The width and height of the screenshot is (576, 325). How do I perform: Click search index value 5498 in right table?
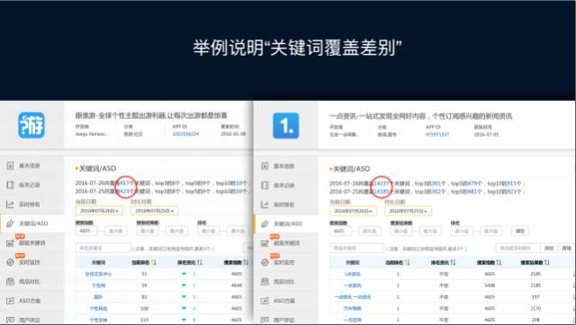coord(490,285)
